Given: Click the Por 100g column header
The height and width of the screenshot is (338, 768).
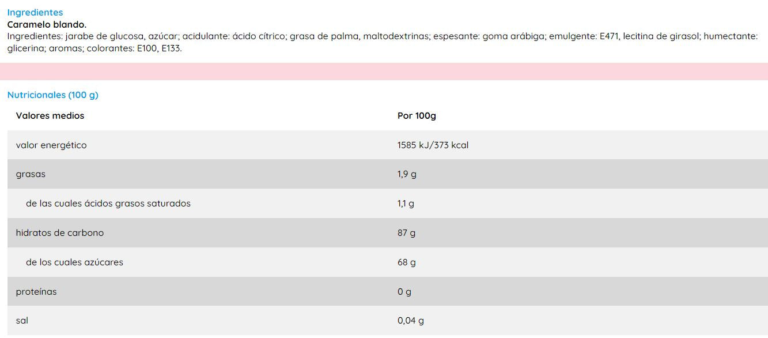Looking at the screenshot, I should (417, 116).
